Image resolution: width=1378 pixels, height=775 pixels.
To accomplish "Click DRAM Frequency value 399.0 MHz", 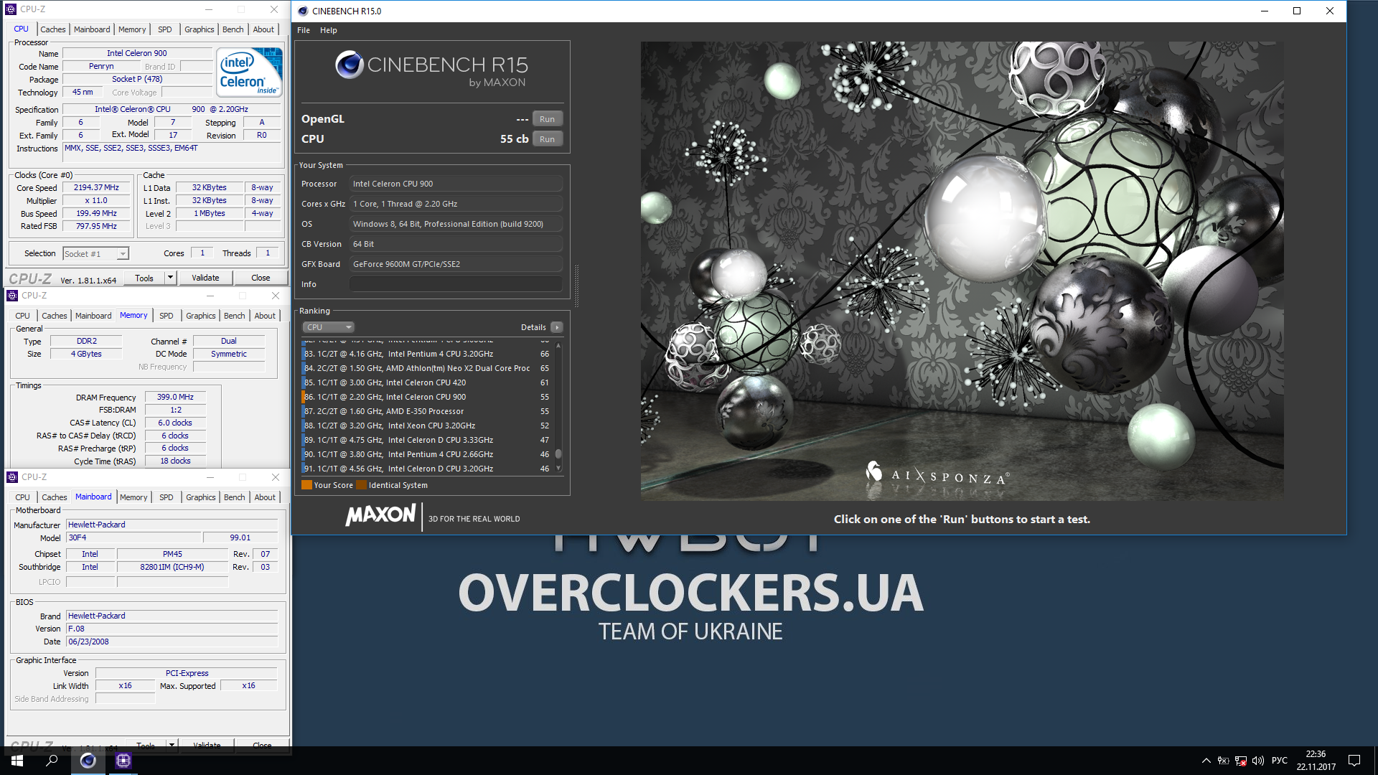I will pos(176,397).
